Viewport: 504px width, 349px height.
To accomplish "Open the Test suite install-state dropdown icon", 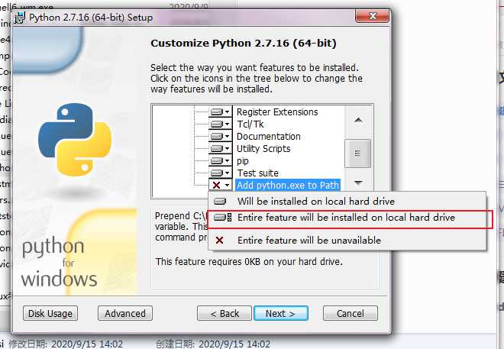I will (x=220, y=173).
